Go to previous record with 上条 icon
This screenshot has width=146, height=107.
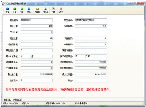pos(15,9)
